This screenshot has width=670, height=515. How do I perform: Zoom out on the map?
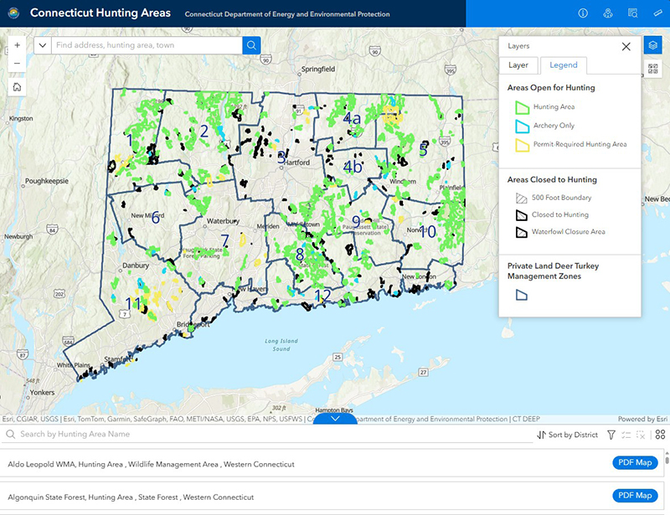17,63
